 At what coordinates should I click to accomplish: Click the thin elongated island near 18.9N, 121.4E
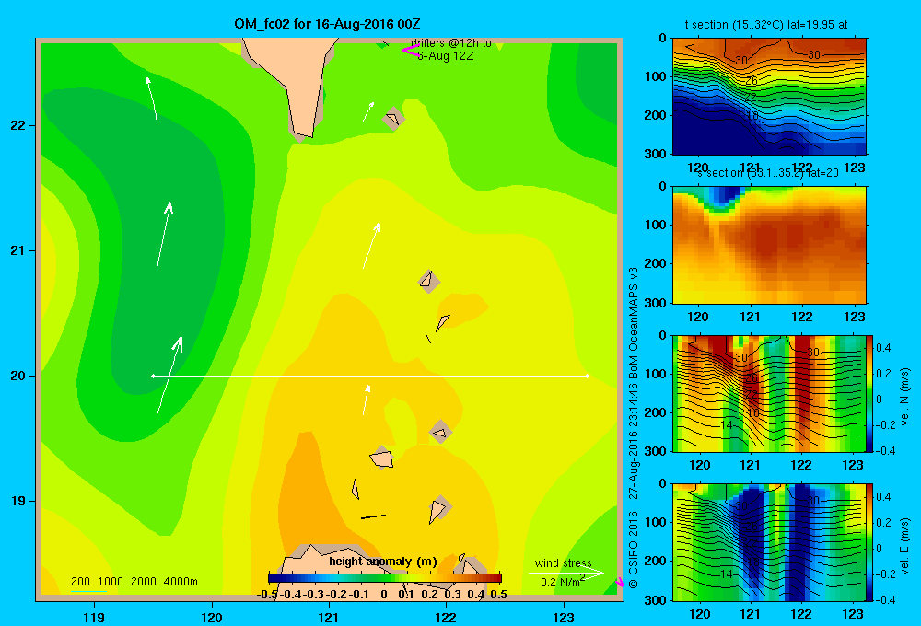(x=373, y=516)
